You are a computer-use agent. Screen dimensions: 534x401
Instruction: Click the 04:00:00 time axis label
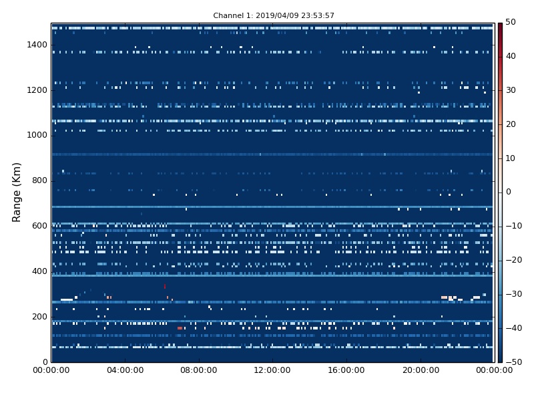tap(125, 370)
